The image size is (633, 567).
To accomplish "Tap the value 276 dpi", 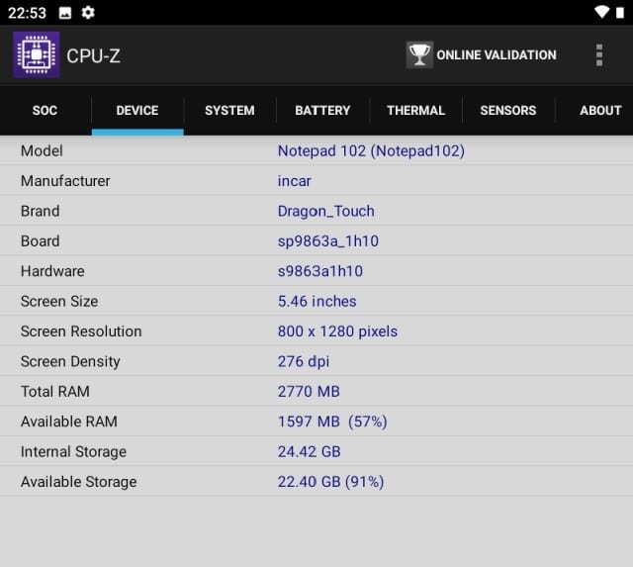I will coord(304,361).
